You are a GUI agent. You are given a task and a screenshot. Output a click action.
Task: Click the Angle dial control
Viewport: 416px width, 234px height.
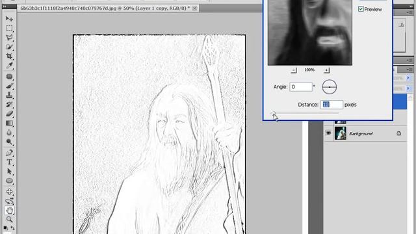(330, 86)
